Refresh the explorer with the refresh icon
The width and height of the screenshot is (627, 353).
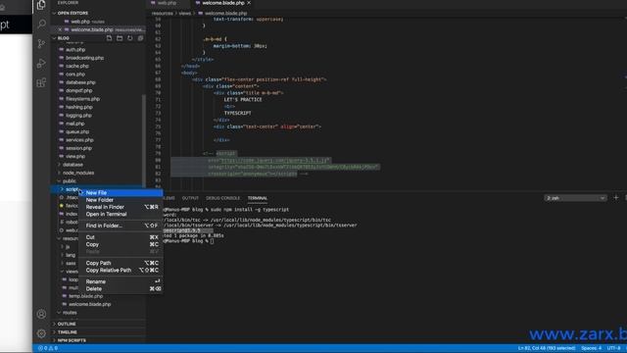(130, 38)
